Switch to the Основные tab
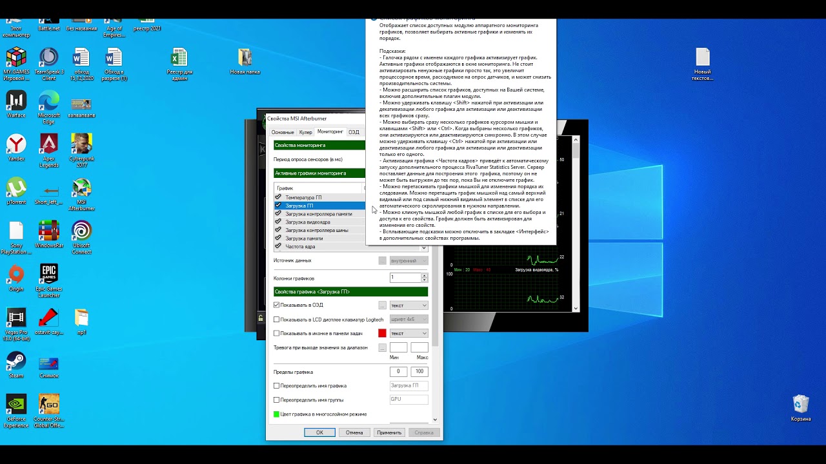Screen dimensions: 826x464 283,132
